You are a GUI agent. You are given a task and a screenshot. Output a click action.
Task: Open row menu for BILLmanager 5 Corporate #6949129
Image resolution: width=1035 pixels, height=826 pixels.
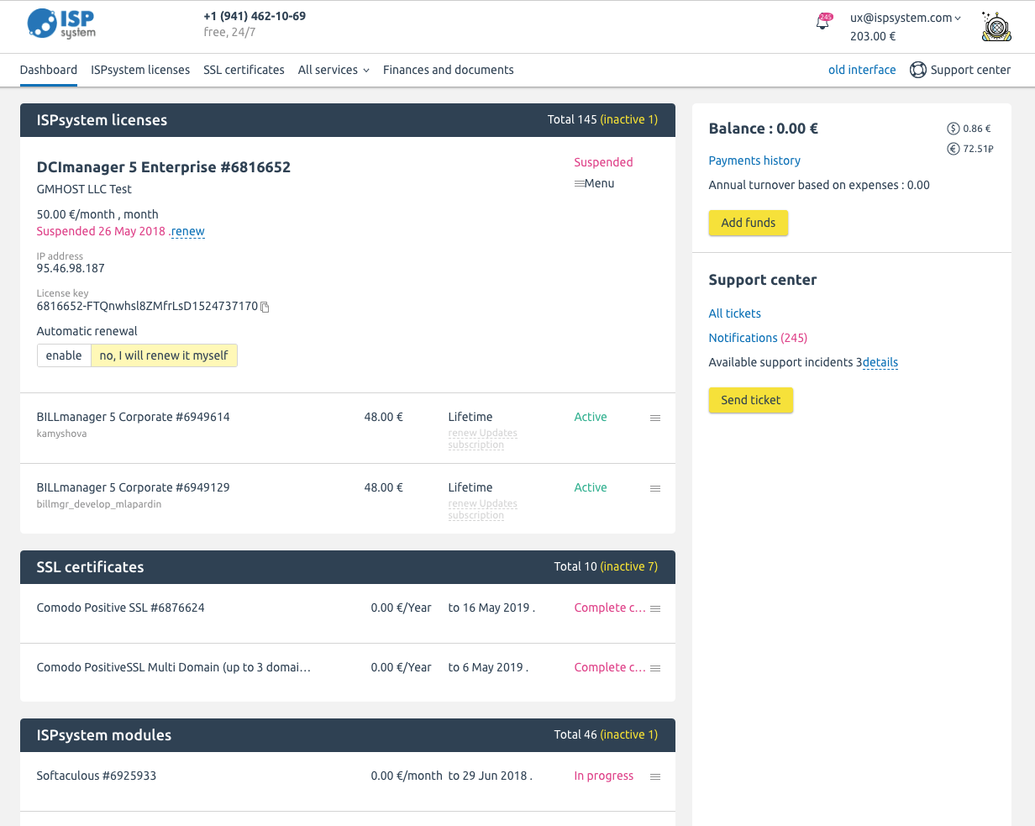pos(655,488)
